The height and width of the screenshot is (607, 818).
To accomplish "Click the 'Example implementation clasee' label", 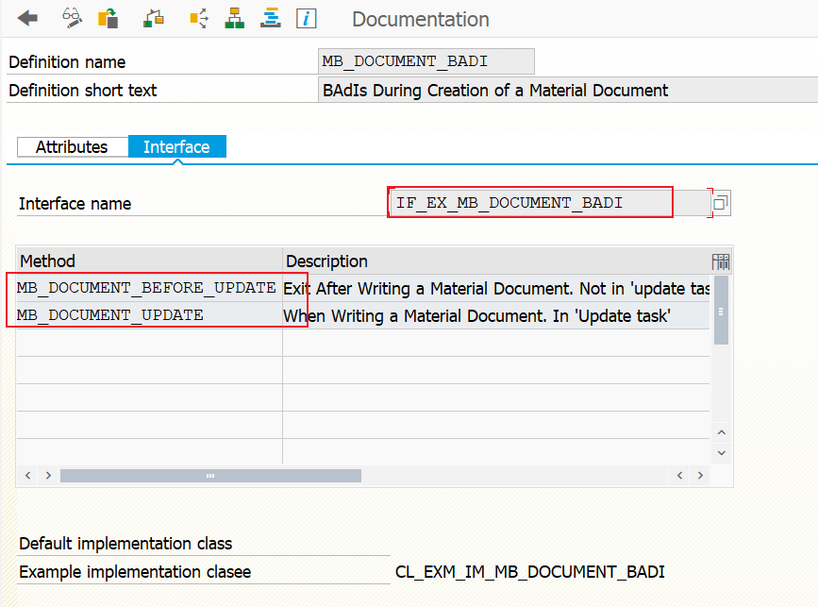I will 135,571.
